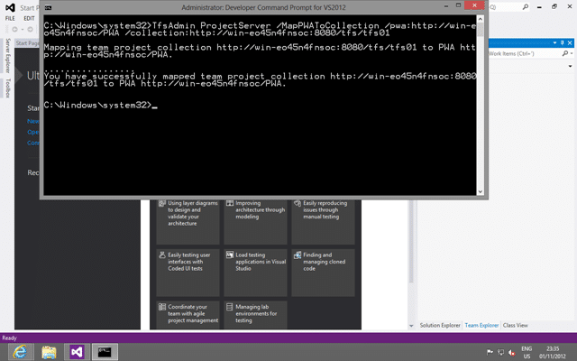577x361 pixels.
Task: Open Improving architecture through modeling tile
Action: point(255,221)
